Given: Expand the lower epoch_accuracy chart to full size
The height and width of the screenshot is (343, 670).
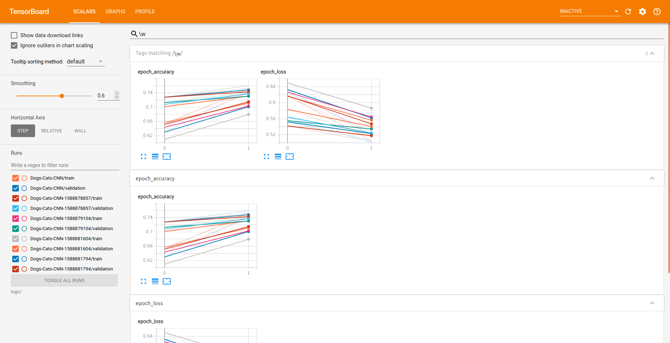Looking at the screenshot, I should 144,281.
